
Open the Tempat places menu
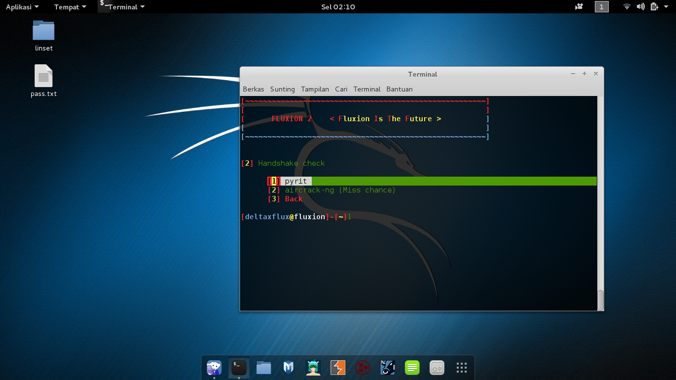point(70,7)
